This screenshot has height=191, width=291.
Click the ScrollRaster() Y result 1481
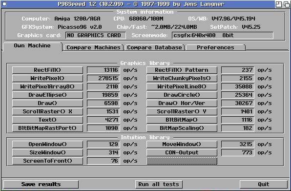(x=238, y=111)
